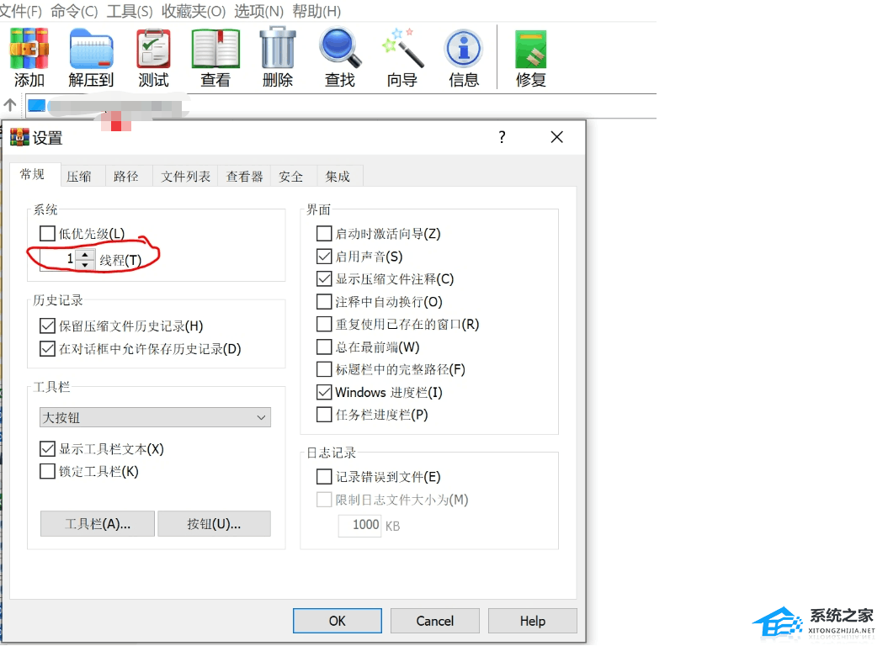Enable 任务栏进度栏(P) checkbox
This screenshot has height=646, width=888.
324,415
